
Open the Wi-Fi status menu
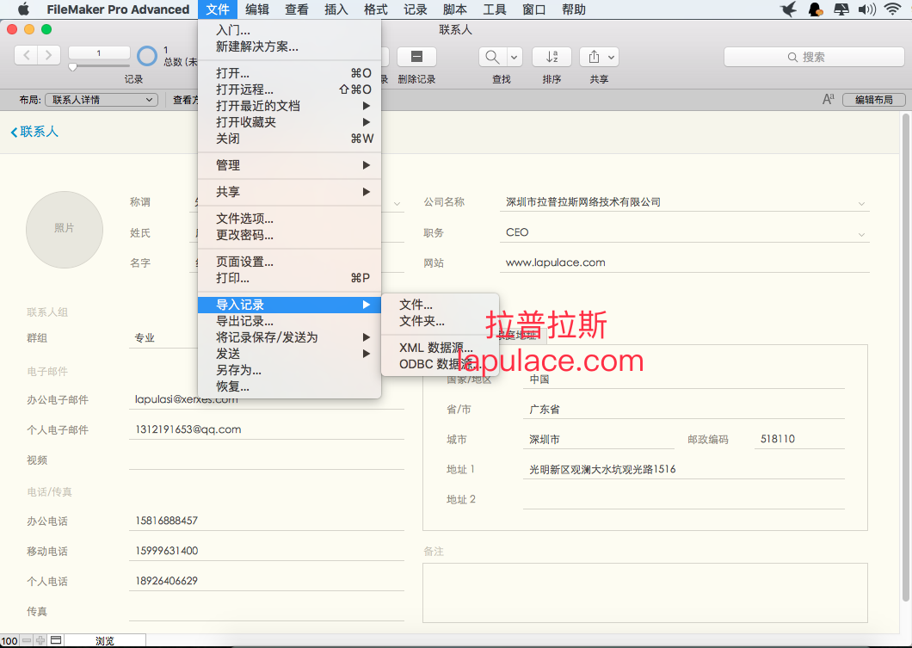pyautogui.click(x=892, y=9)
